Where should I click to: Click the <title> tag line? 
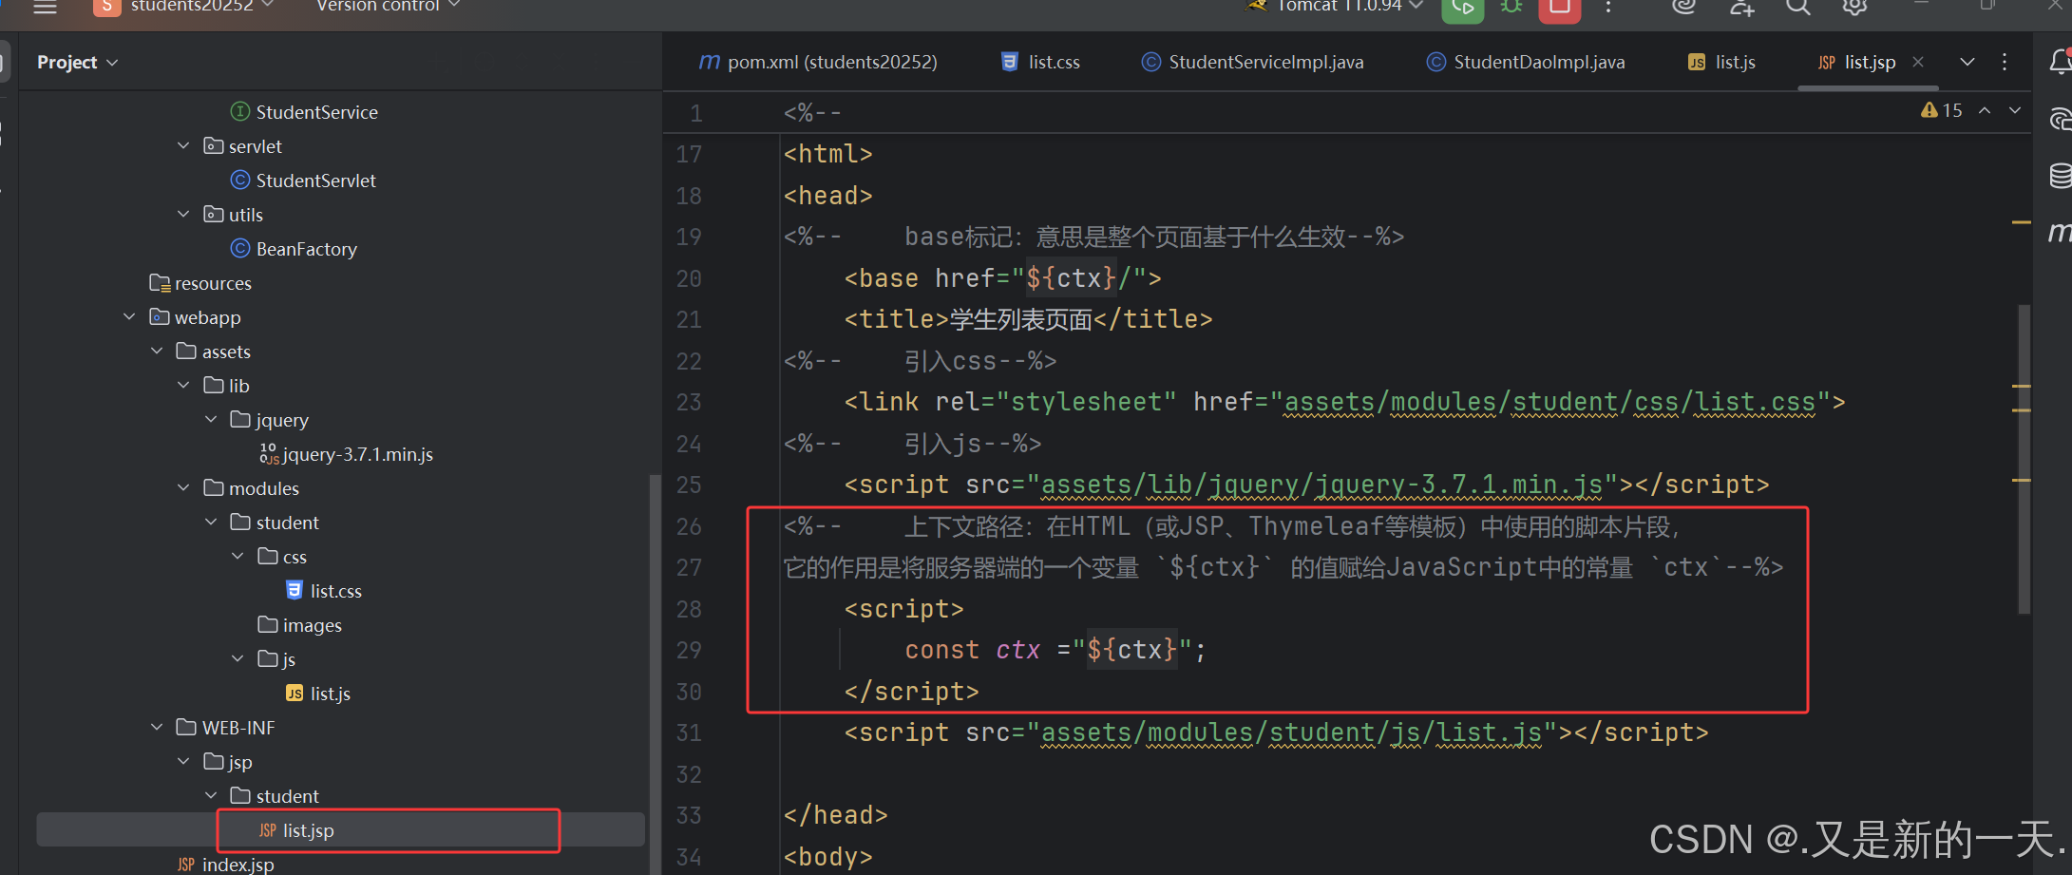point(1028,320)
